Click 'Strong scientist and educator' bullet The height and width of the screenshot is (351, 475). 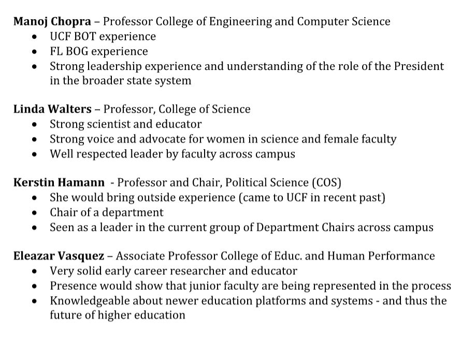click(x=125, y=124)
